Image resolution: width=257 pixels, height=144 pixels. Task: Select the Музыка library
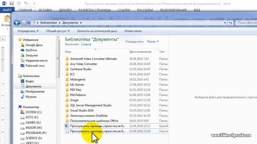click(x=31, y=97)
